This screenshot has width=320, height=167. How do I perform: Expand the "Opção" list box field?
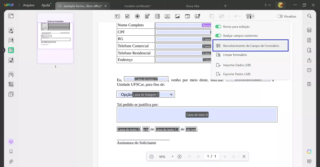click(171, 94)
